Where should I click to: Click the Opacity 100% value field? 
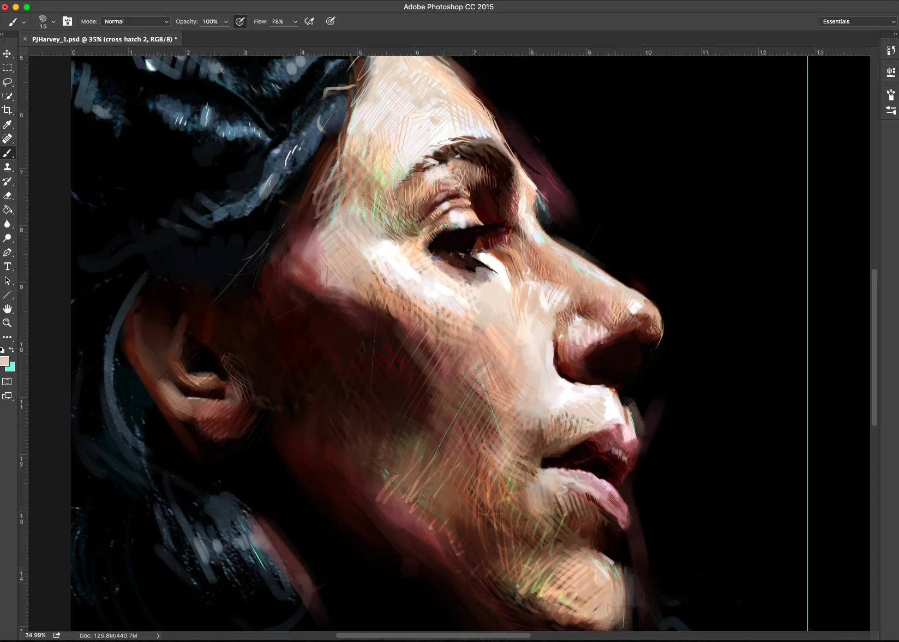[x=211, y=21]
